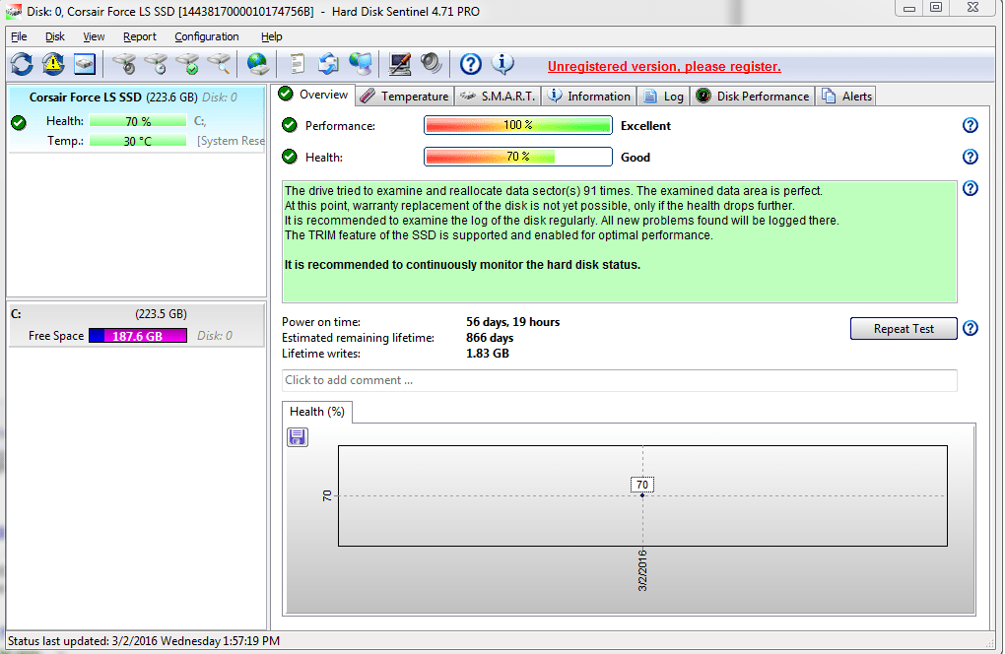The height and width of the screenshot is (654, 1005).
Task: Click the '1.83 GB' lifetime writes value
Action: pos(487,354)
